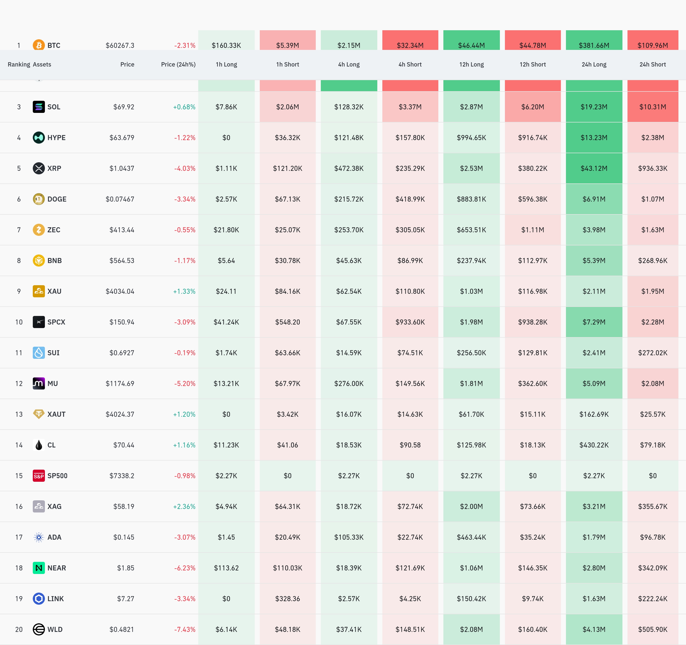The image size is (686, 645).
Task: Click the SOL Solana logo icon
Action: click(39, 107)
